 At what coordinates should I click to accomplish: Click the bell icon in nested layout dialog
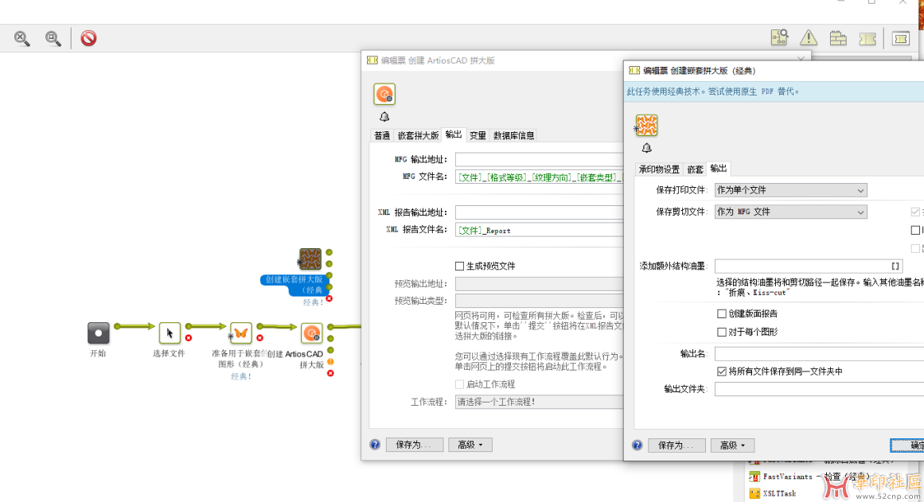point(646,148)
